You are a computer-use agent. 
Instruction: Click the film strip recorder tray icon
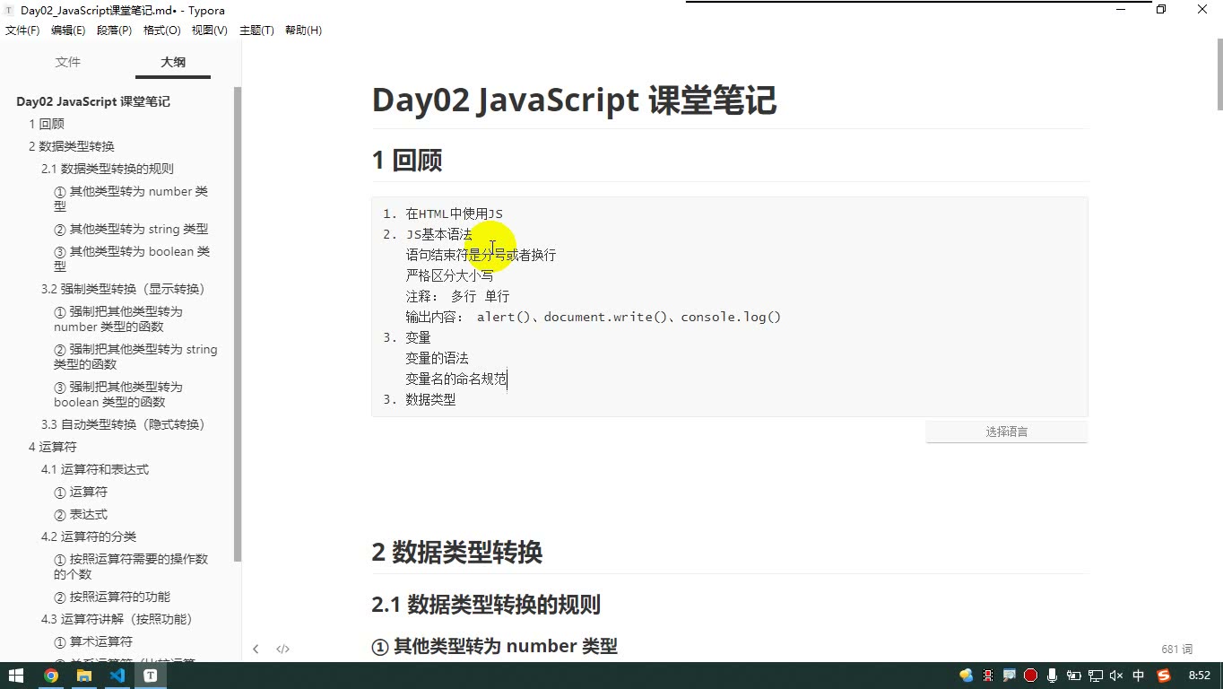coord(988,676)
